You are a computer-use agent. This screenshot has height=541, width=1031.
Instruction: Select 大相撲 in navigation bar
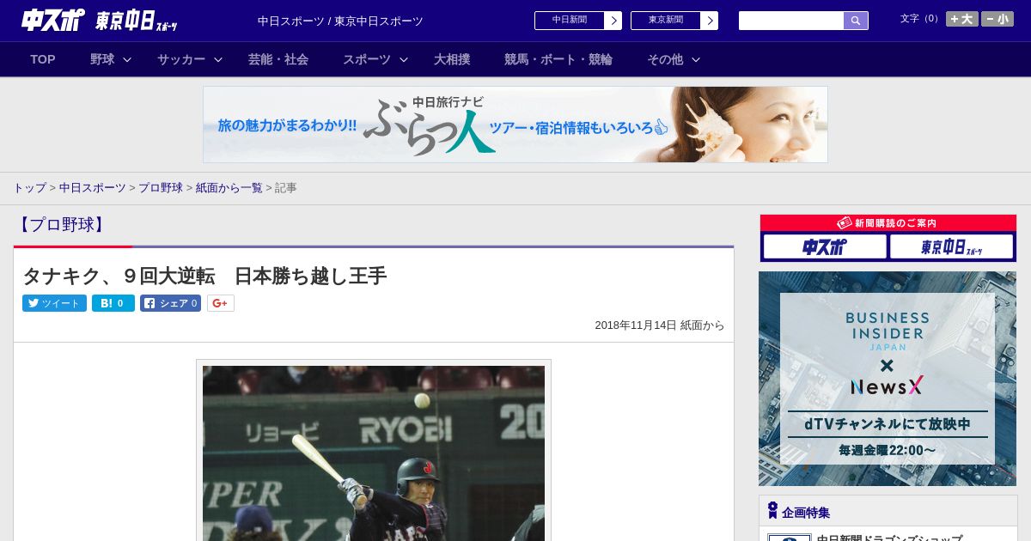[452, 59]
